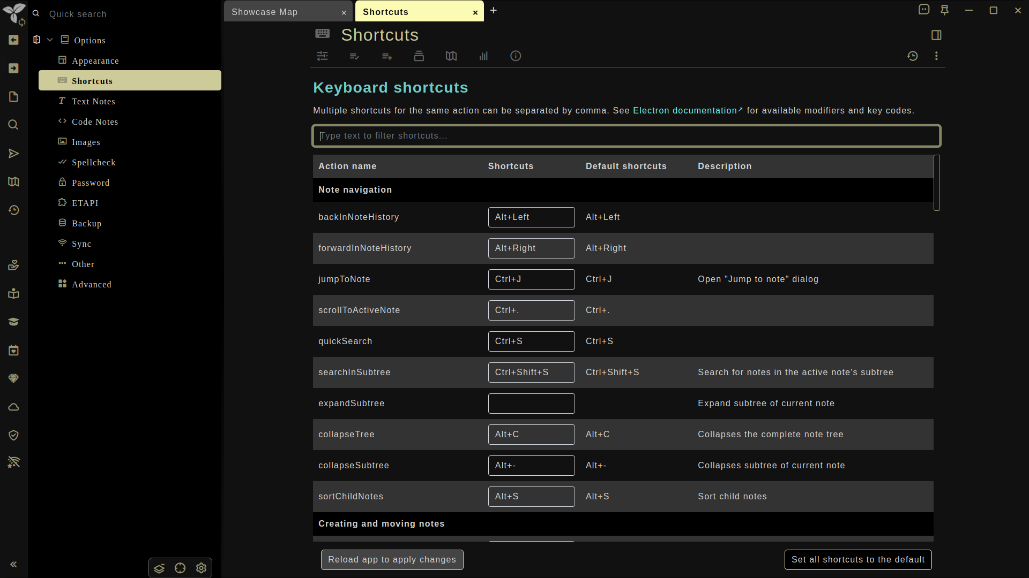Screen dimensions: 1029x578
Task: Click the shortcuts table scrollbar thumb
Action: point(937,182)
